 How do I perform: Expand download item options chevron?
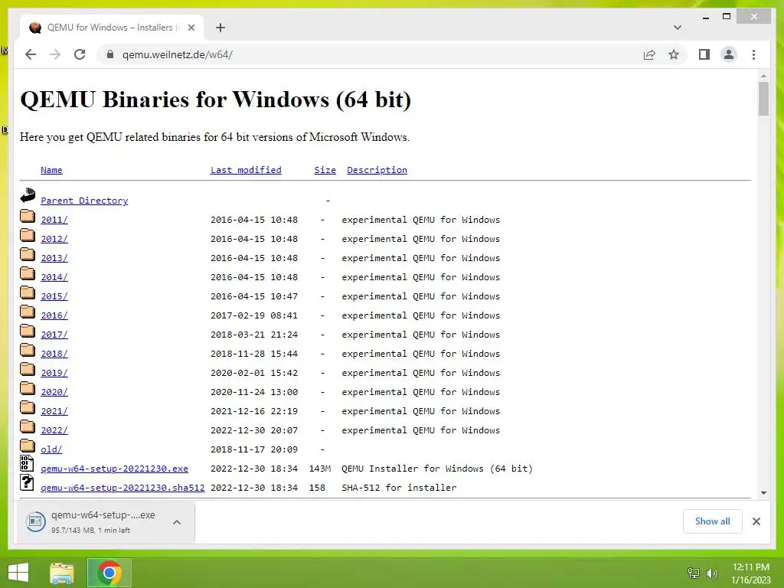click(177, 522)
